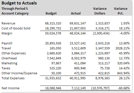Select Other Income/Expense row label
The image size is (134, 93).
(19, 73)
